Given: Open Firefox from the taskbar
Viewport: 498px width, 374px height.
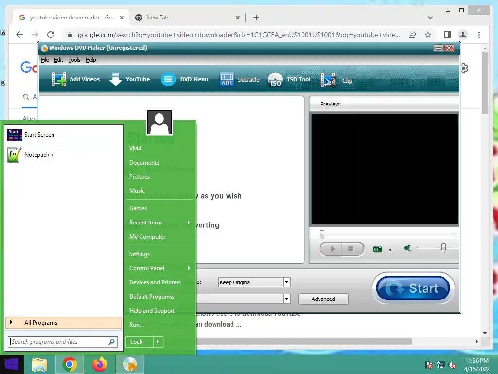Looking at the screenshot, I should 100,364.
